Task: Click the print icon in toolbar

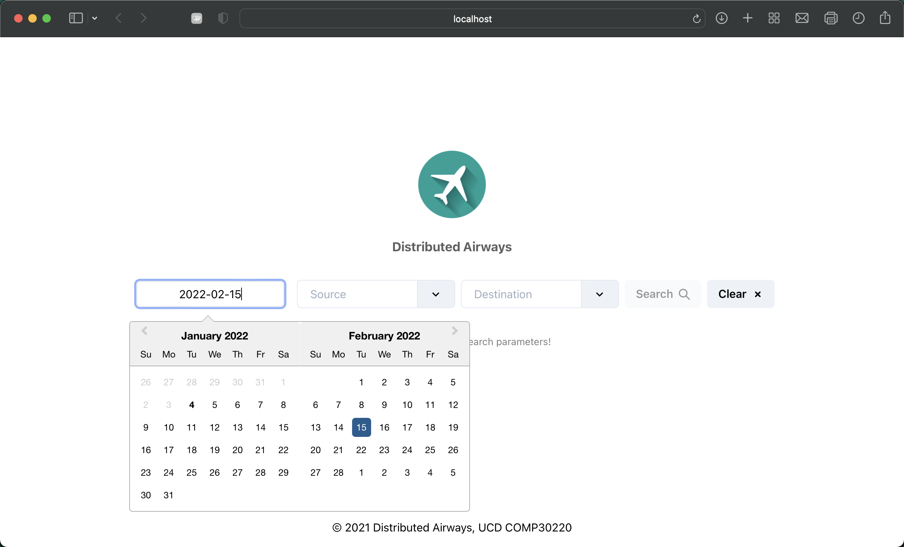Action: pyautogui.click(x=831, y=18)
